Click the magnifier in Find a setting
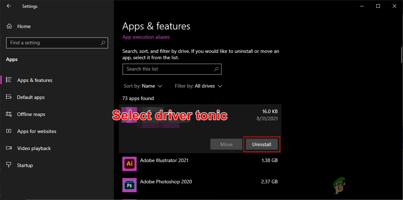Screen dimensions: 403x200 pos(103,43)
